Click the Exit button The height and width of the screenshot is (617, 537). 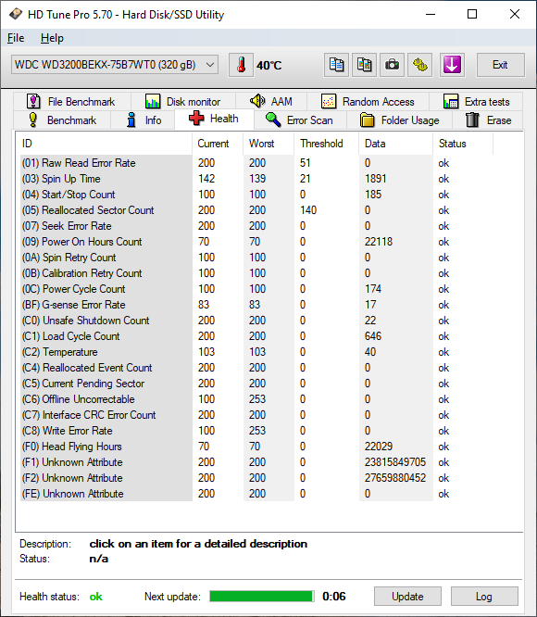(x=501, y=65)
